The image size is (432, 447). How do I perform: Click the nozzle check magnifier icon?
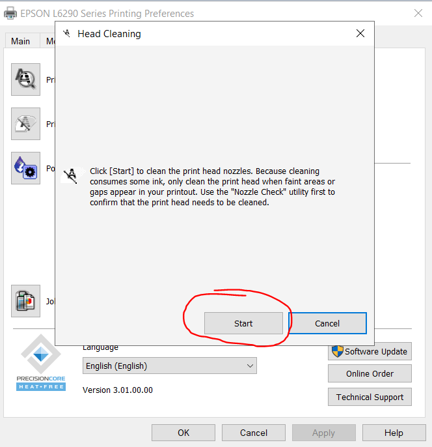tap(26, 79)
